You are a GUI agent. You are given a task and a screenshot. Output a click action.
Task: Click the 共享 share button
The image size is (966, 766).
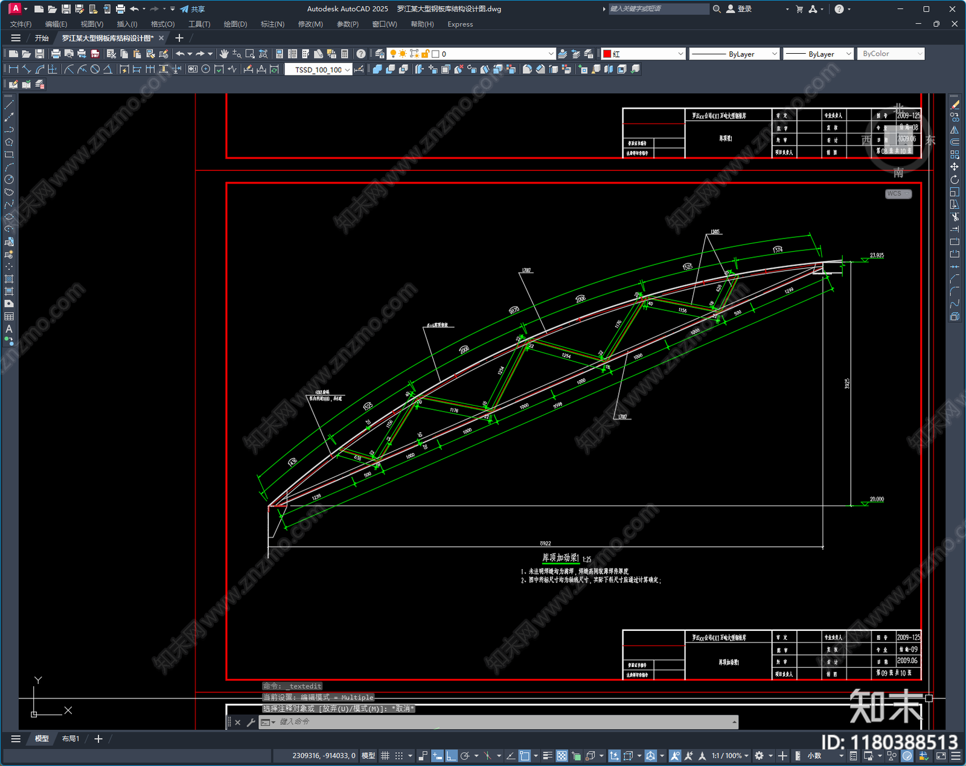pyautogui.click(x=193, y=9)
